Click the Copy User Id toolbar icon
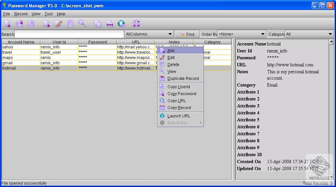Image resolution: width=336 pixels, height=187 pixels. (98, 24)
